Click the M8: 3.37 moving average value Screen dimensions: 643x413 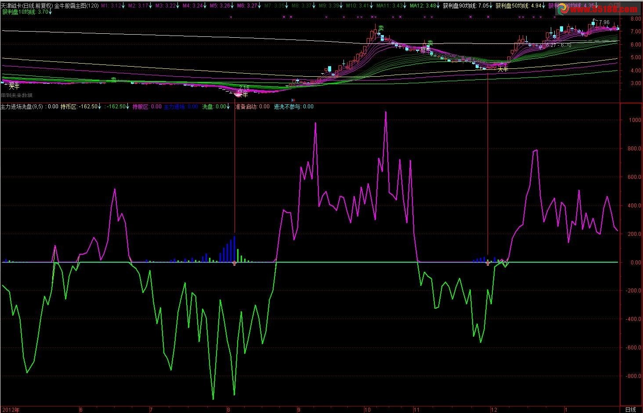pos(302,6)
